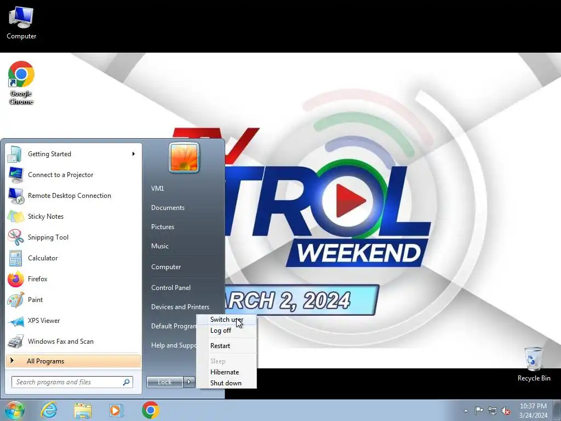Click the Lock button
This screenshot has width=561, height=421.
click(165, 382)
